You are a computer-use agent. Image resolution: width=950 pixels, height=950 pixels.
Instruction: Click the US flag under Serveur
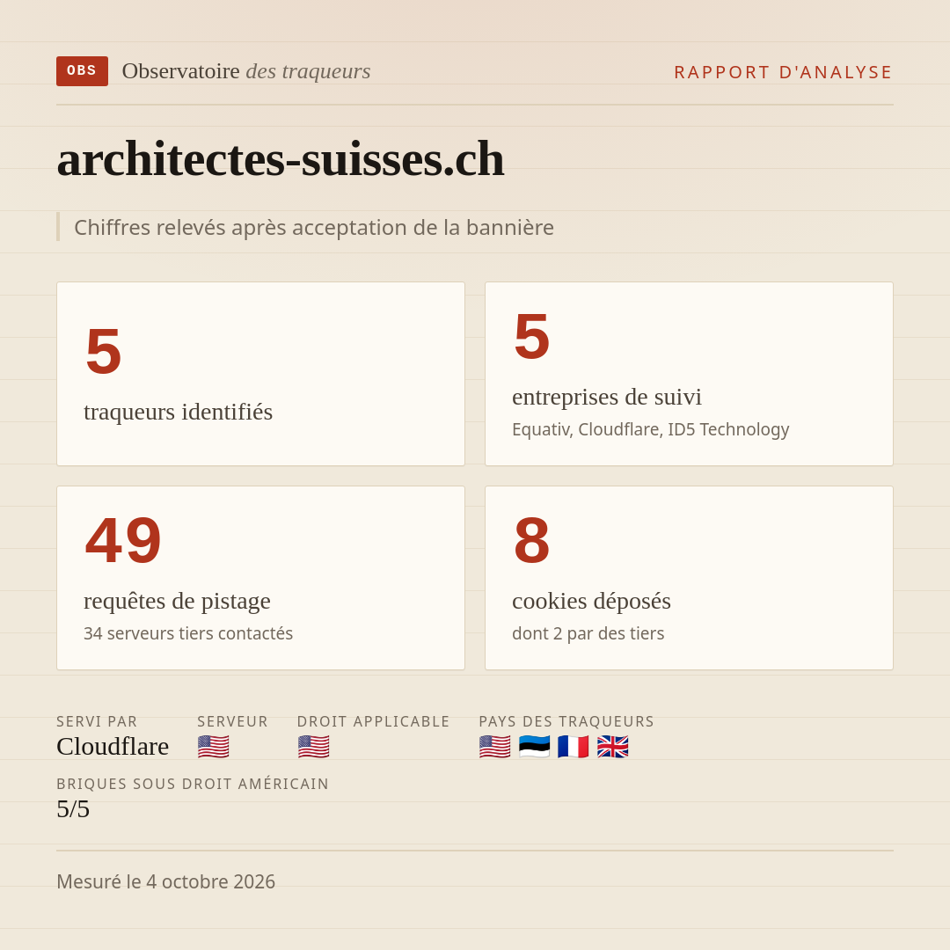(213, 747)
